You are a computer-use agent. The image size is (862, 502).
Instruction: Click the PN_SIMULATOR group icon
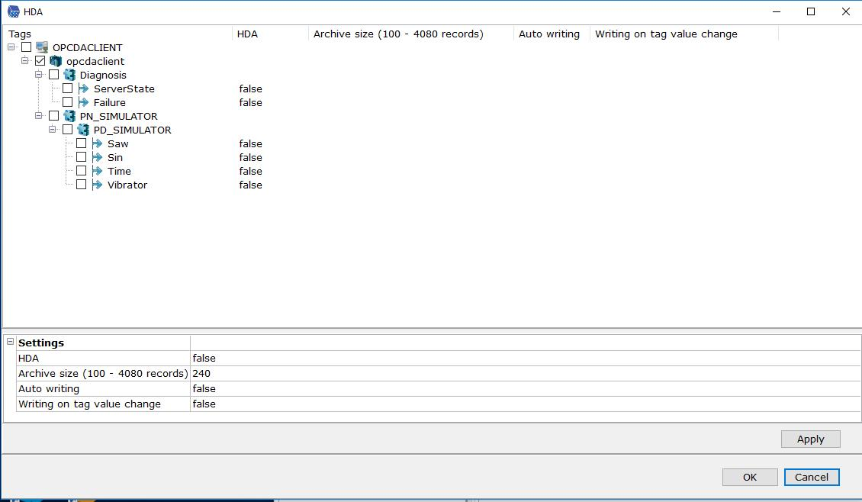[x=69, y=116]
